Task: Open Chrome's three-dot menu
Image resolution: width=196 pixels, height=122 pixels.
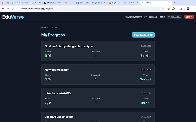Action: (193, 9)
